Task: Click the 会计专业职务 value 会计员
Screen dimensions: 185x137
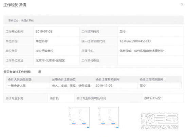Action: pos(54,98)
